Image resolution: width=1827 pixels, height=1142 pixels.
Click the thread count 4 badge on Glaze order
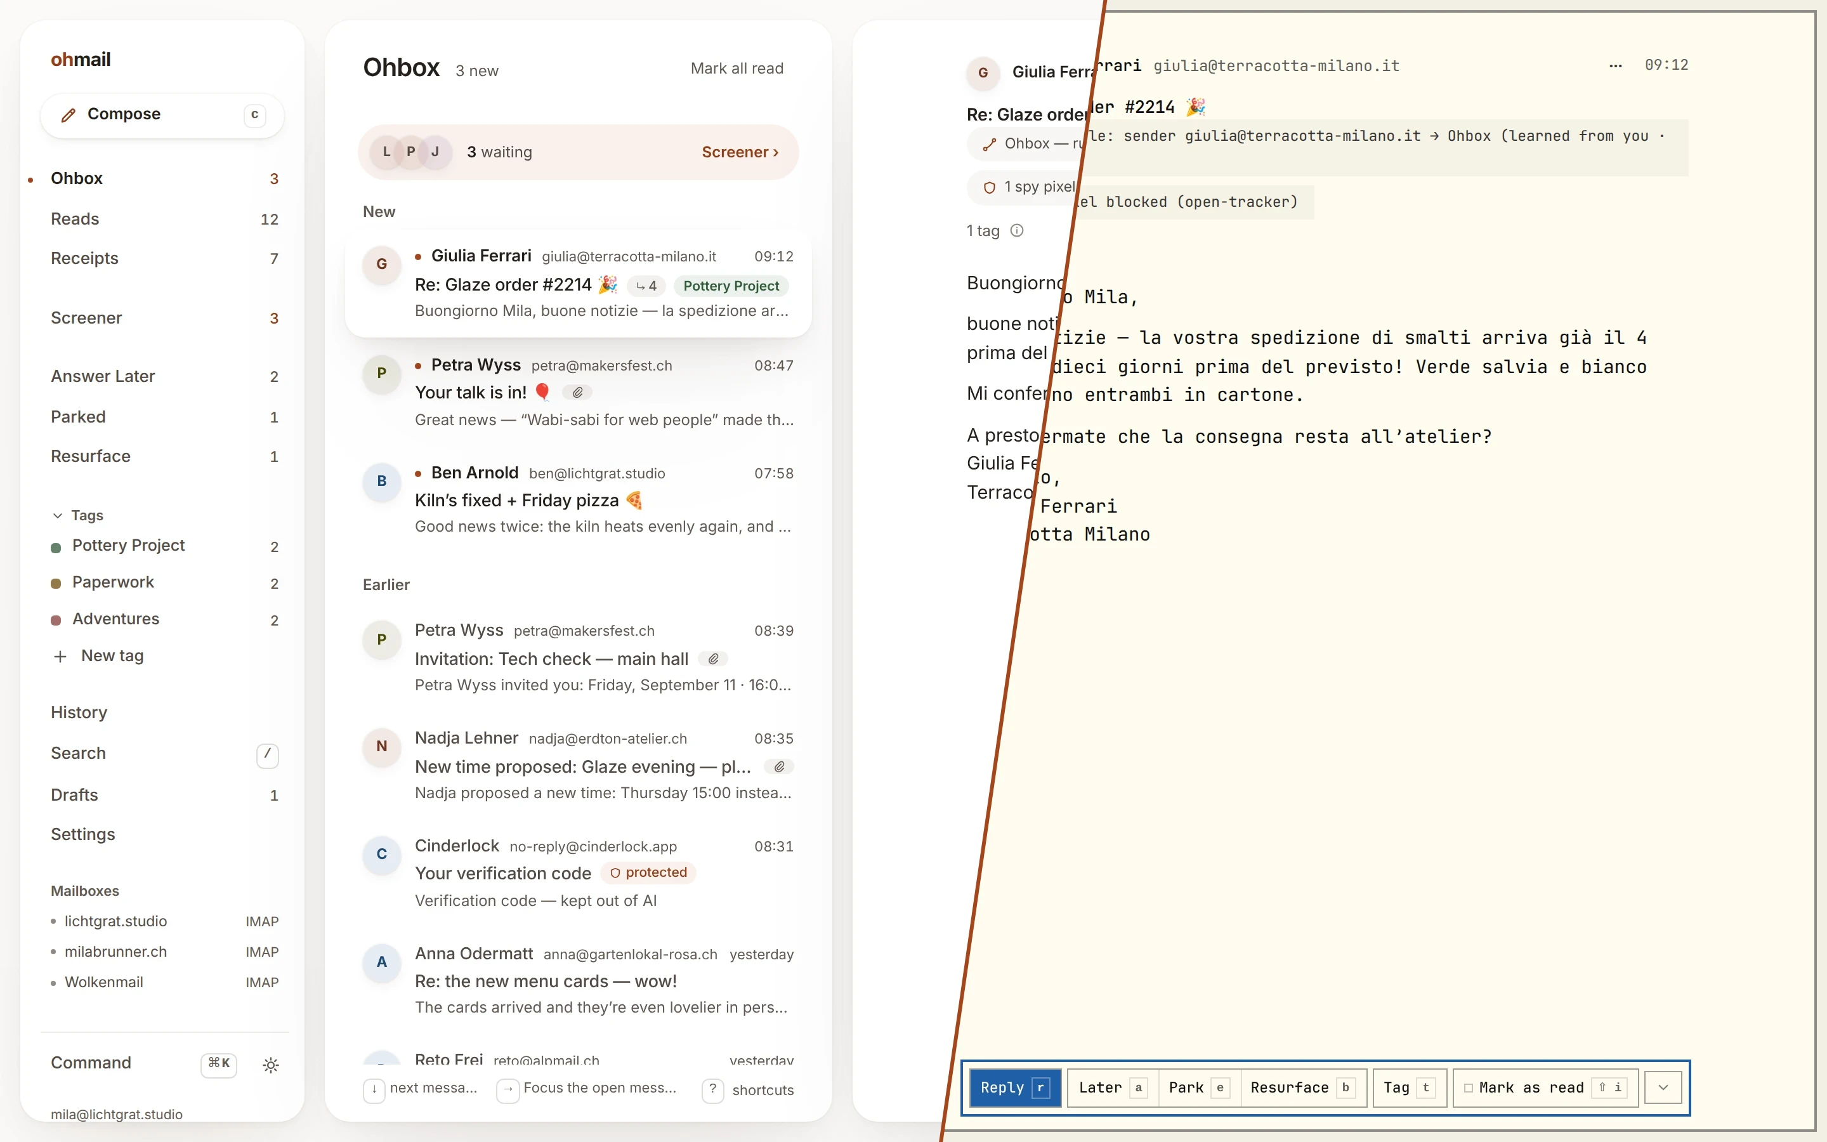[646, 285]
